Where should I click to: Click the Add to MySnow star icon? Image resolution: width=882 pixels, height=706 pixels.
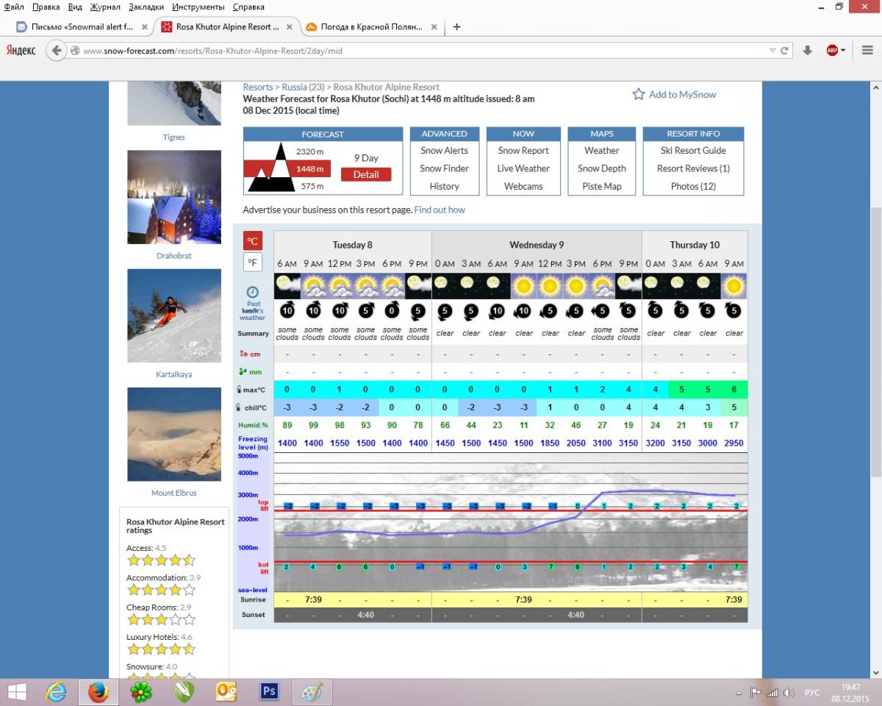(x=639, y=94)
